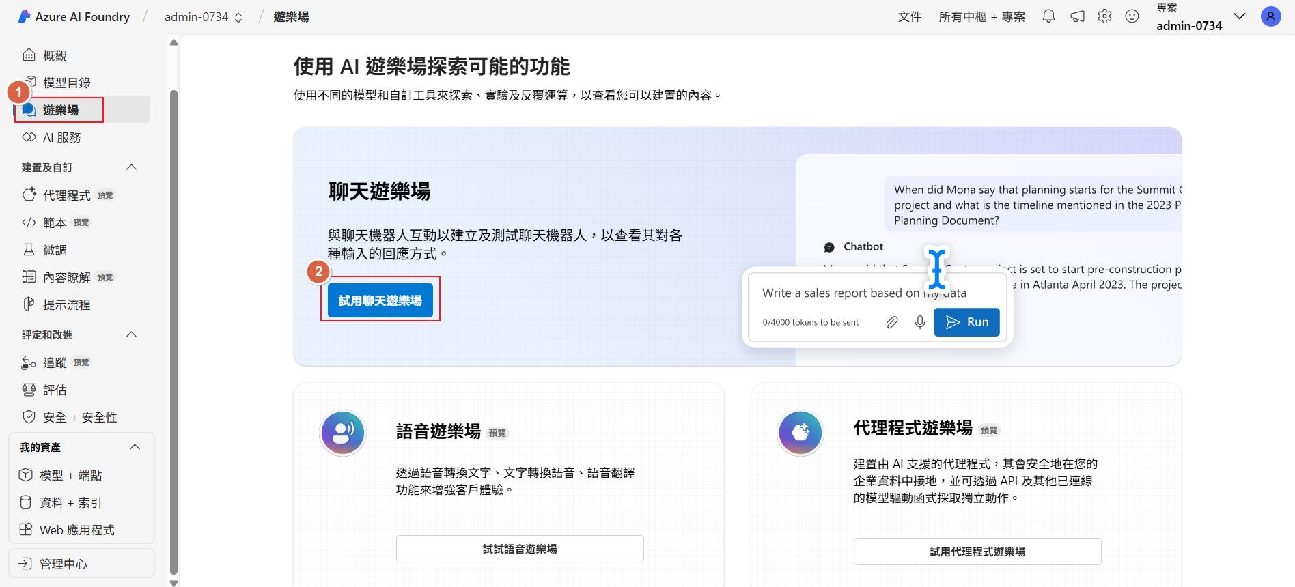The height and width of the screenshot is (587, 1295).
Task: Click the sidebar vertical scrollbar
Action: (x=173, y=328)
